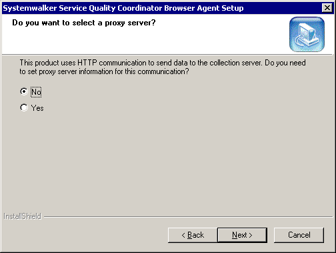Click the blue computer installer icon
Image resolution: width=336 pixels, height=253 pixels.
[x=307, y=34]
